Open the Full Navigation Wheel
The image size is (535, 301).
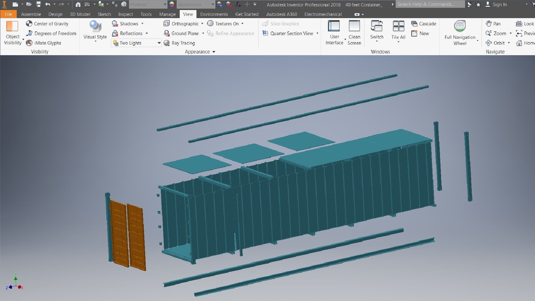pos(460,32)
